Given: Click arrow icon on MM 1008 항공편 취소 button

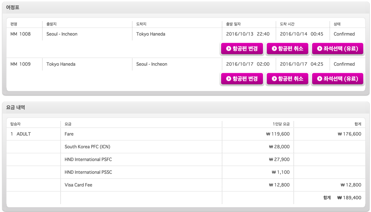Looking at the screenshot, I should (274, 49).
